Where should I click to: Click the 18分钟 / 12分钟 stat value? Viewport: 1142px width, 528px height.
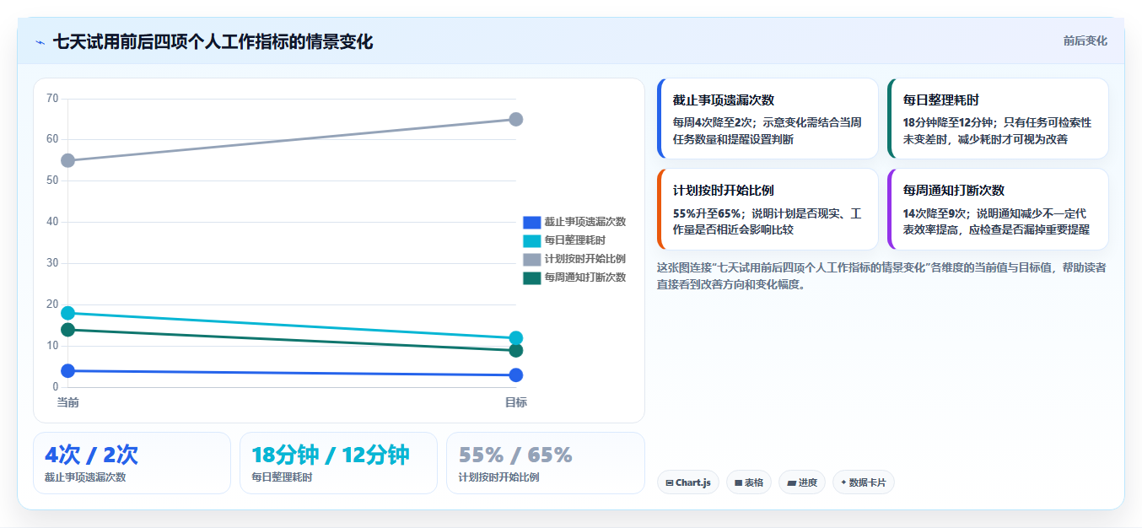click(331, 455)
